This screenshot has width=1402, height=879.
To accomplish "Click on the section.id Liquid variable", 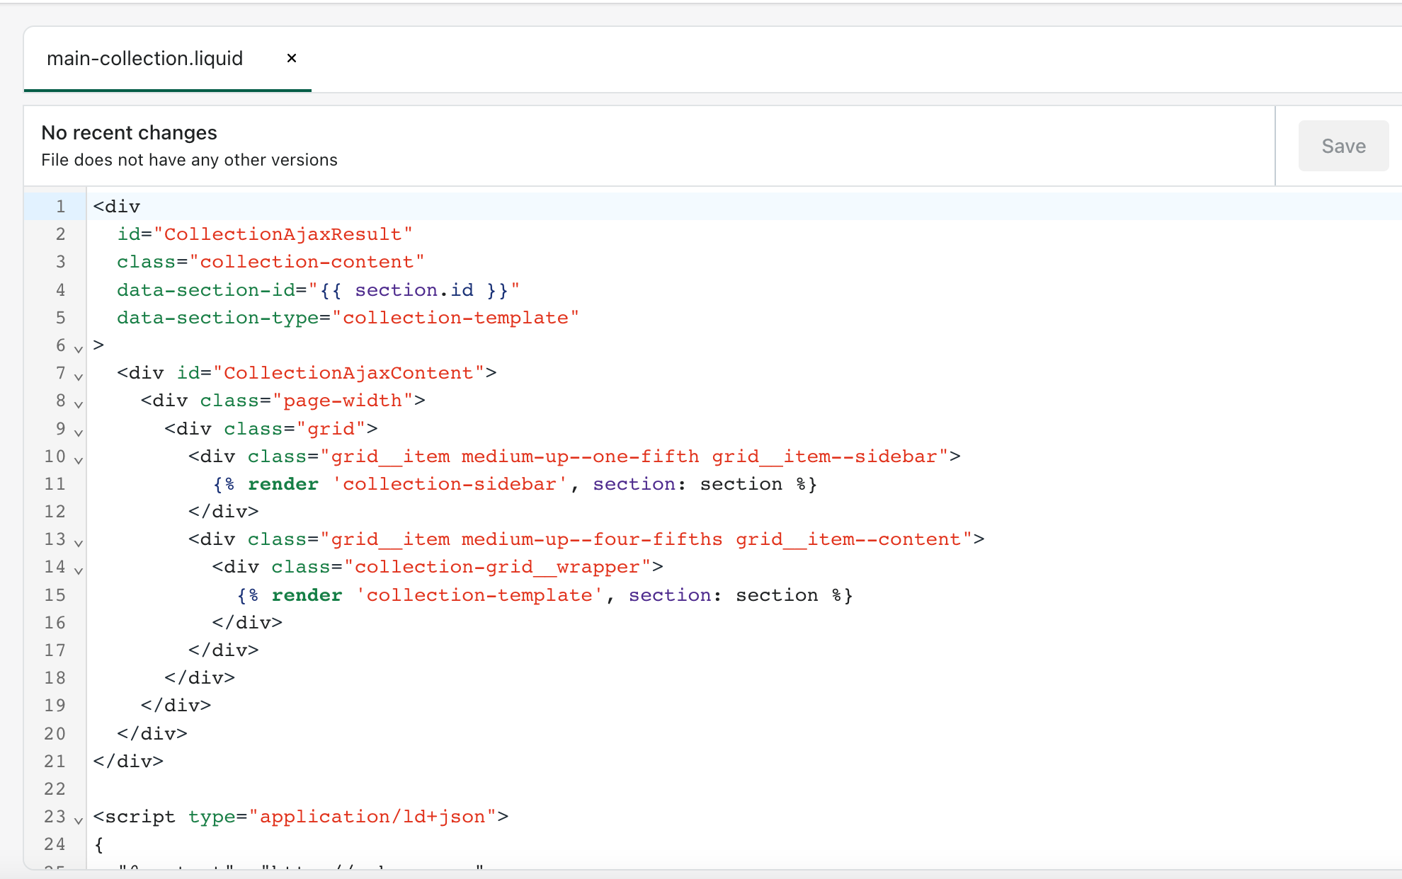I will pos(414,290).
